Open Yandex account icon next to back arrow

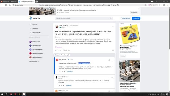[x=6, y=5]
